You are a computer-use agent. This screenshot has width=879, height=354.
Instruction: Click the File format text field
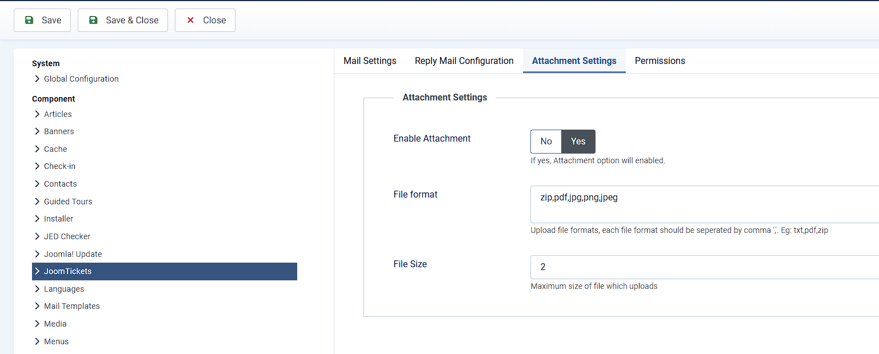pos(705,204)
